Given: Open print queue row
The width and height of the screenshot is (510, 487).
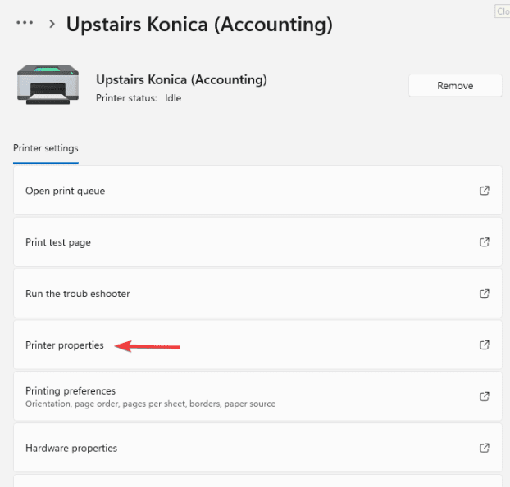Looking at the screenshot, I should 66,191.
